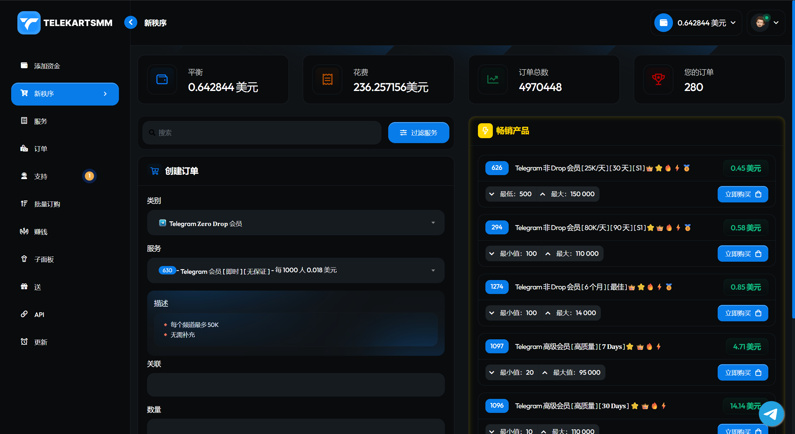Screen dimensions: 795x434
Task: Open 批量订购 in the sidebar
Action: [x=65, y=204]
